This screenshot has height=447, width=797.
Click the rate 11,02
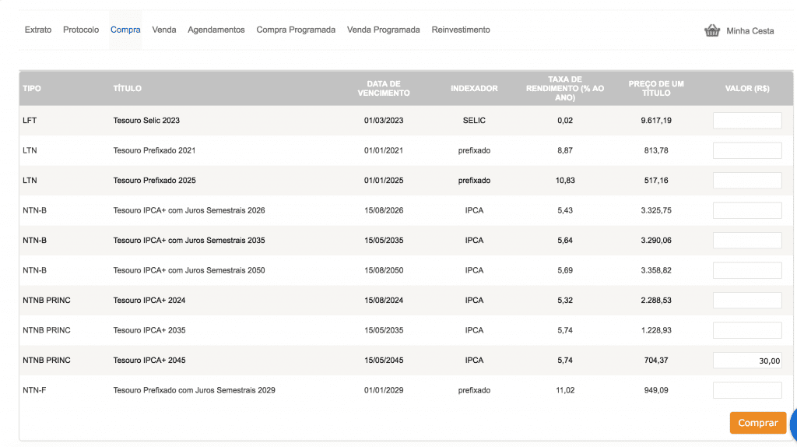click(565, 391)
